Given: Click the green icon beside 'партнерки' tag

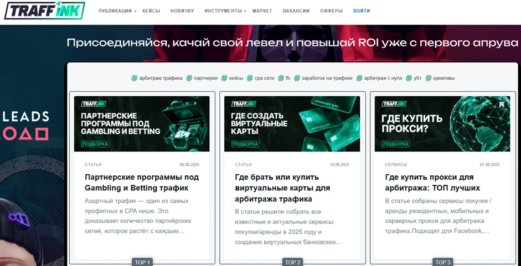Looking at the screenshot, I should 189,79.
